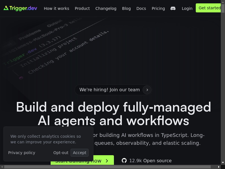Click the Login link
The image size is (225, 169).
[187, 8]
